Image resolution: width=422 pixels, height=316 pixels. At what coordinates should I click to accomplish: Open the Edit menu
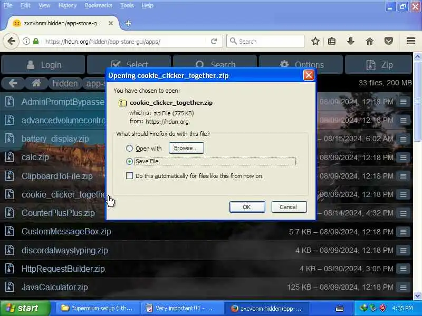(25, 5)
